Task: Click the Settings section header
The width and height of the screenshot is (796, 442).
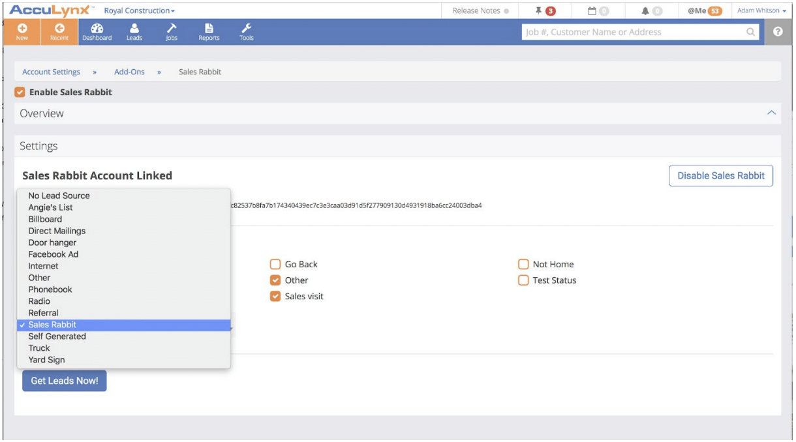Action: 397,146
